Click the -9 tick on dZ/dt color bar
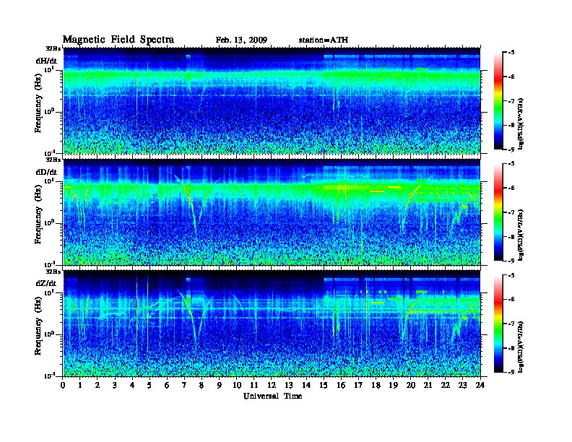Screen dimensions: 572x442 511,372
